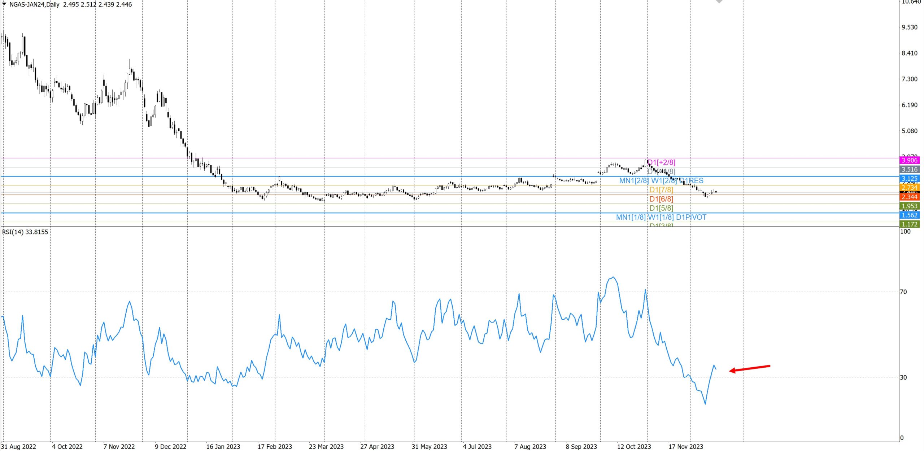Click the blue 3.125 price tag

[x=909, y=179]
